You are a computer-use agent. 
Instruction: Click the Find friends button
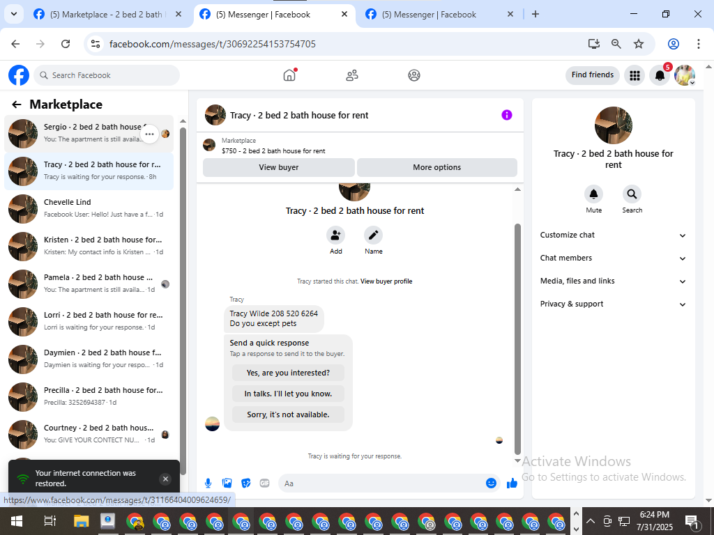click(593, 75)
